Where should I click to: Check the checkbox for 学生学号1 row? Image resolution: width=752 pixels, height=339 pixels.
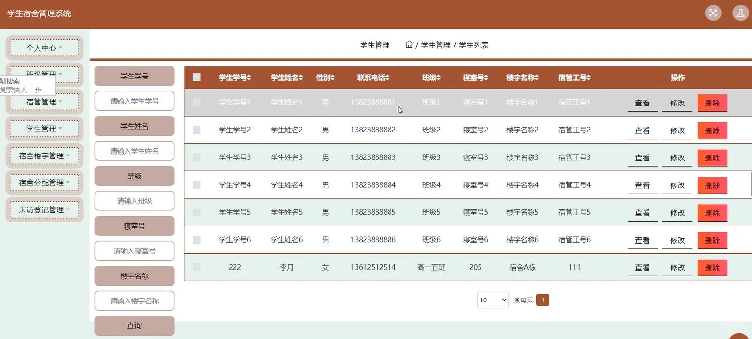[196, 102]
